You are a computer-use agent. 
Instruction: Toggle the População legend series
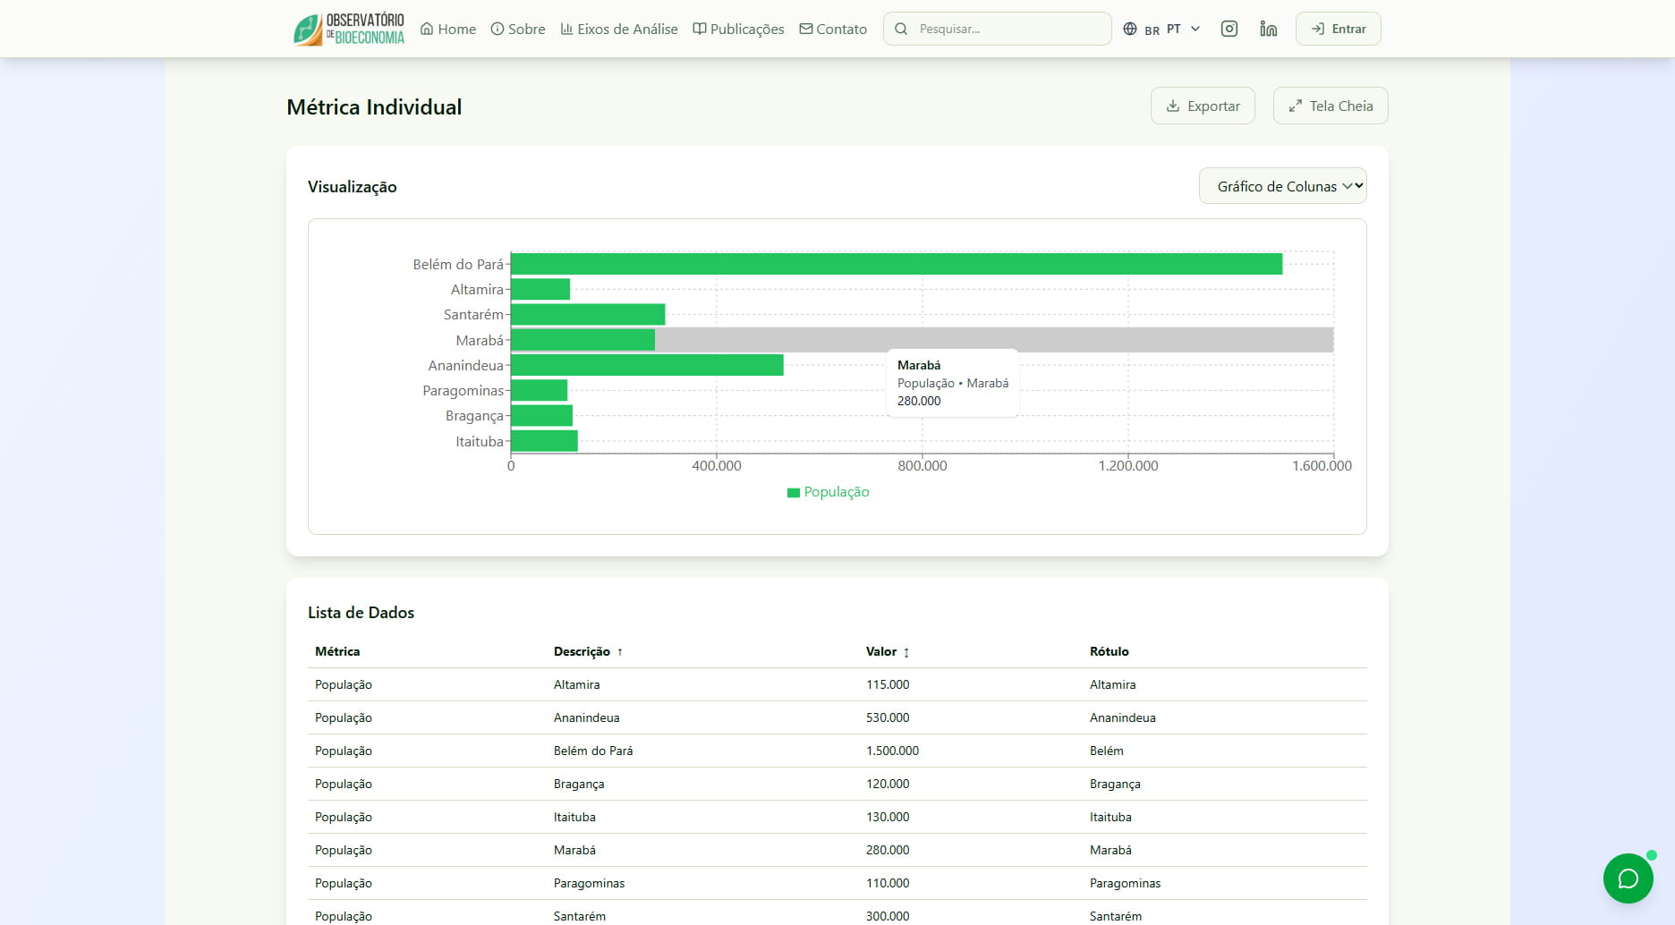[828, 492]
